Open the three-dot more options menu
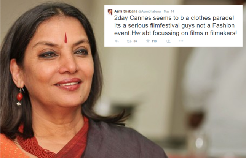This screenshot has width=246, height=158. [181, 41]
